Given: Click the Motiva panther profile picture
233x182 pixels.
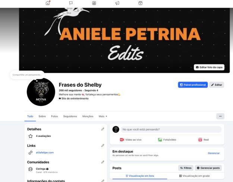Looking at the screenshot, I should coord(41,92).
